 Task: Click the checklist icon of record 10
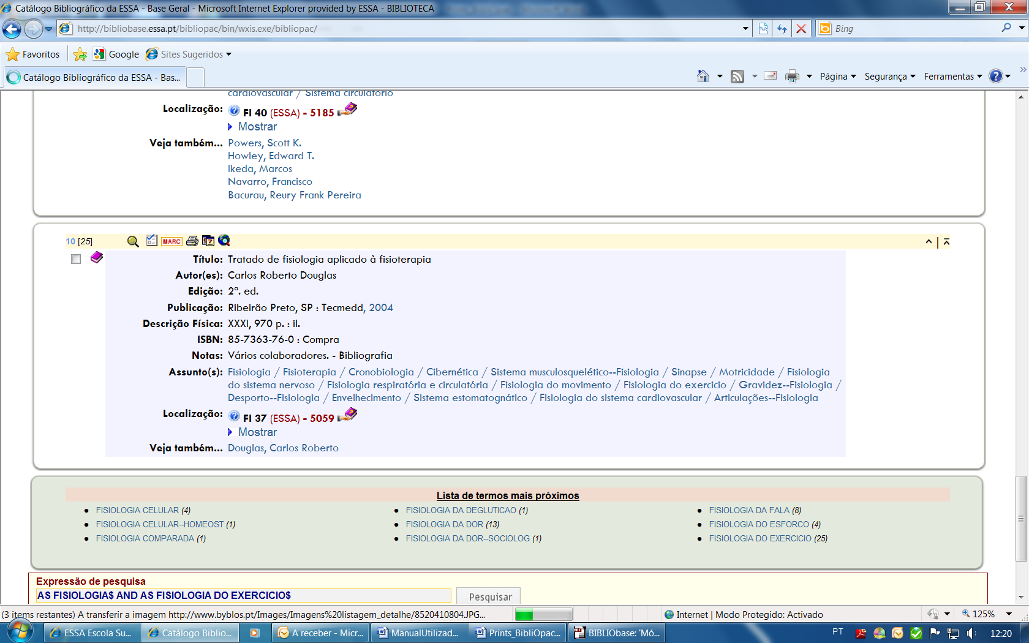(152, 241)
